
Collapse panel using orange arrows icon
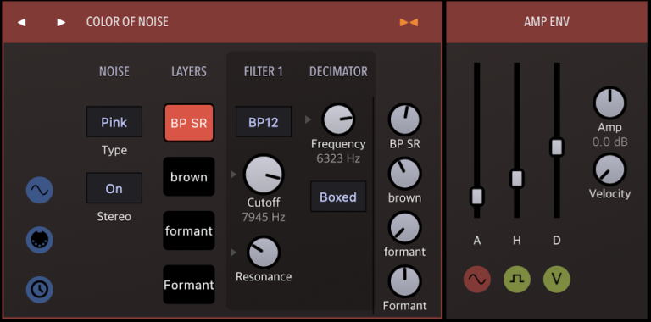409,22
